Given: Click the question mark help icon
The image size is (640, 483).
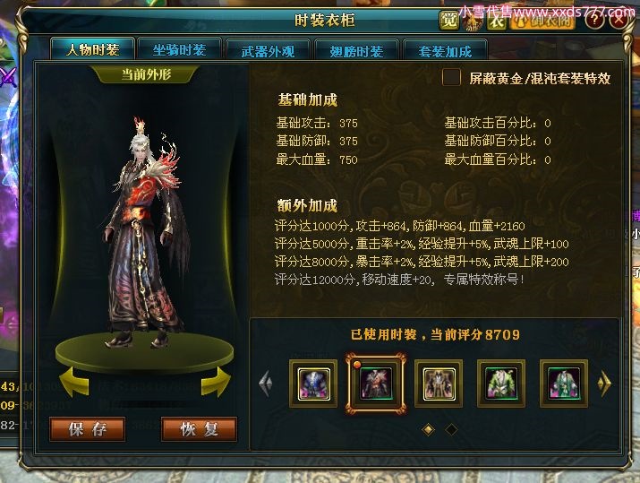Looking at the screenshot, I should pos(594,19).
